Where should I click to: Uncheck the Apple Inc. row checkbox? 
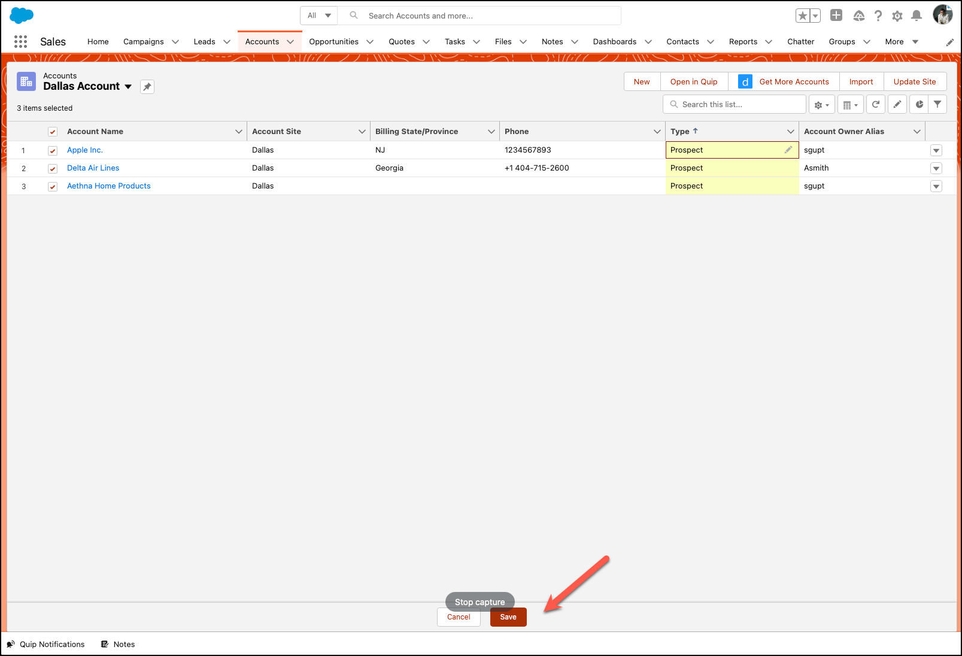coord(53,151)
